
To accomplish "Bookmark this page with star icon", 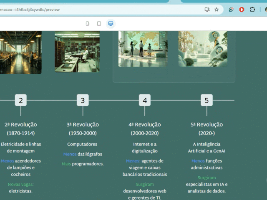I will pyautogui.click(x=217, y=9).
